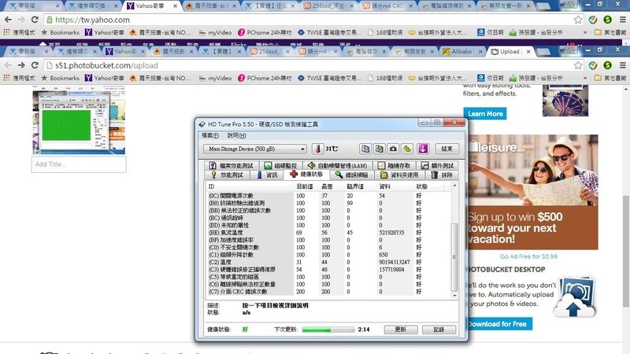630x354 pixels.
Task: Click the camera screenshot icon in HD Tune toolbar
Action: coord(393,148)
